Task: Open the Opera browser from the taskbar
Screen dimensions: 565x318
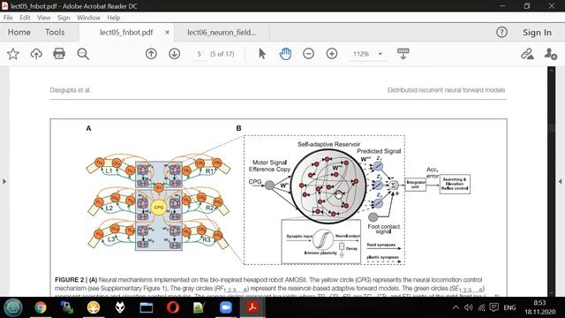Action: tap(173, 307)
